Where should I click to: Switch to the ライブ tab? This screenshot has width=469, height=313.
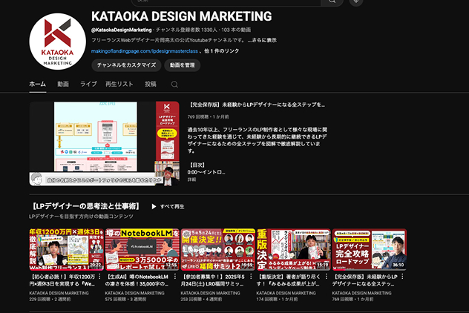point(88,84)
